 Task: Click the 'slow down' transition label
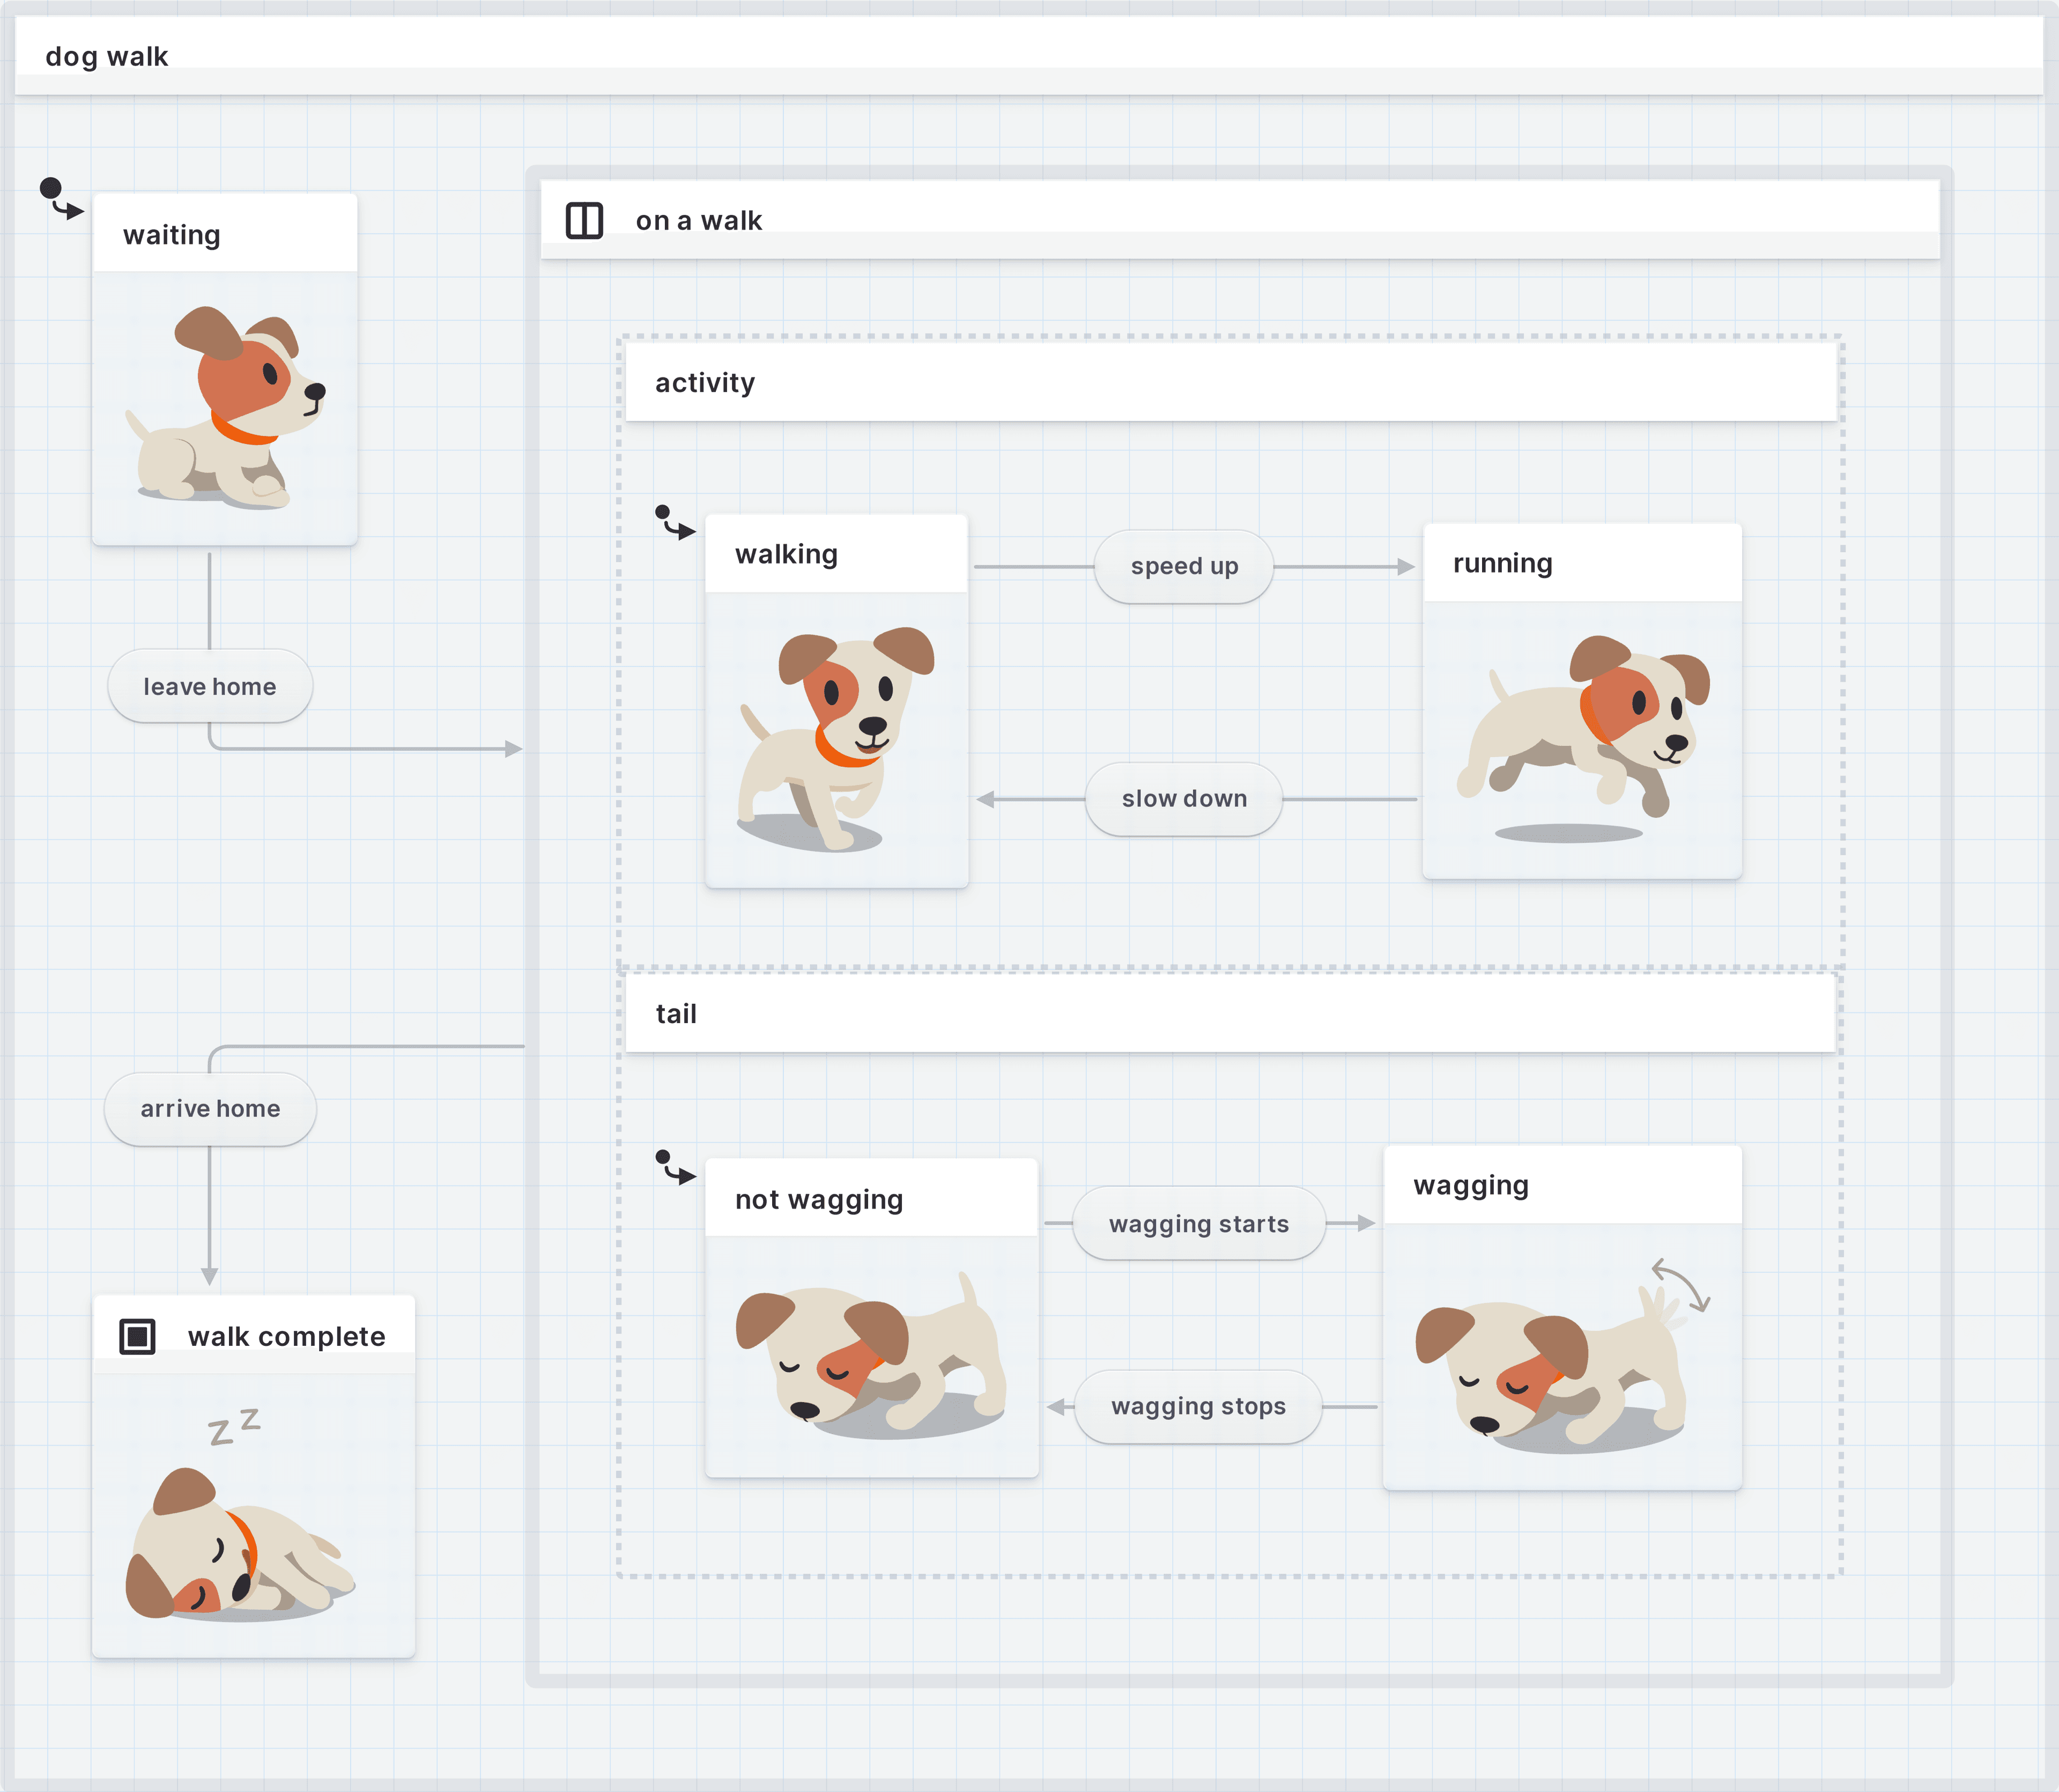1184,799
